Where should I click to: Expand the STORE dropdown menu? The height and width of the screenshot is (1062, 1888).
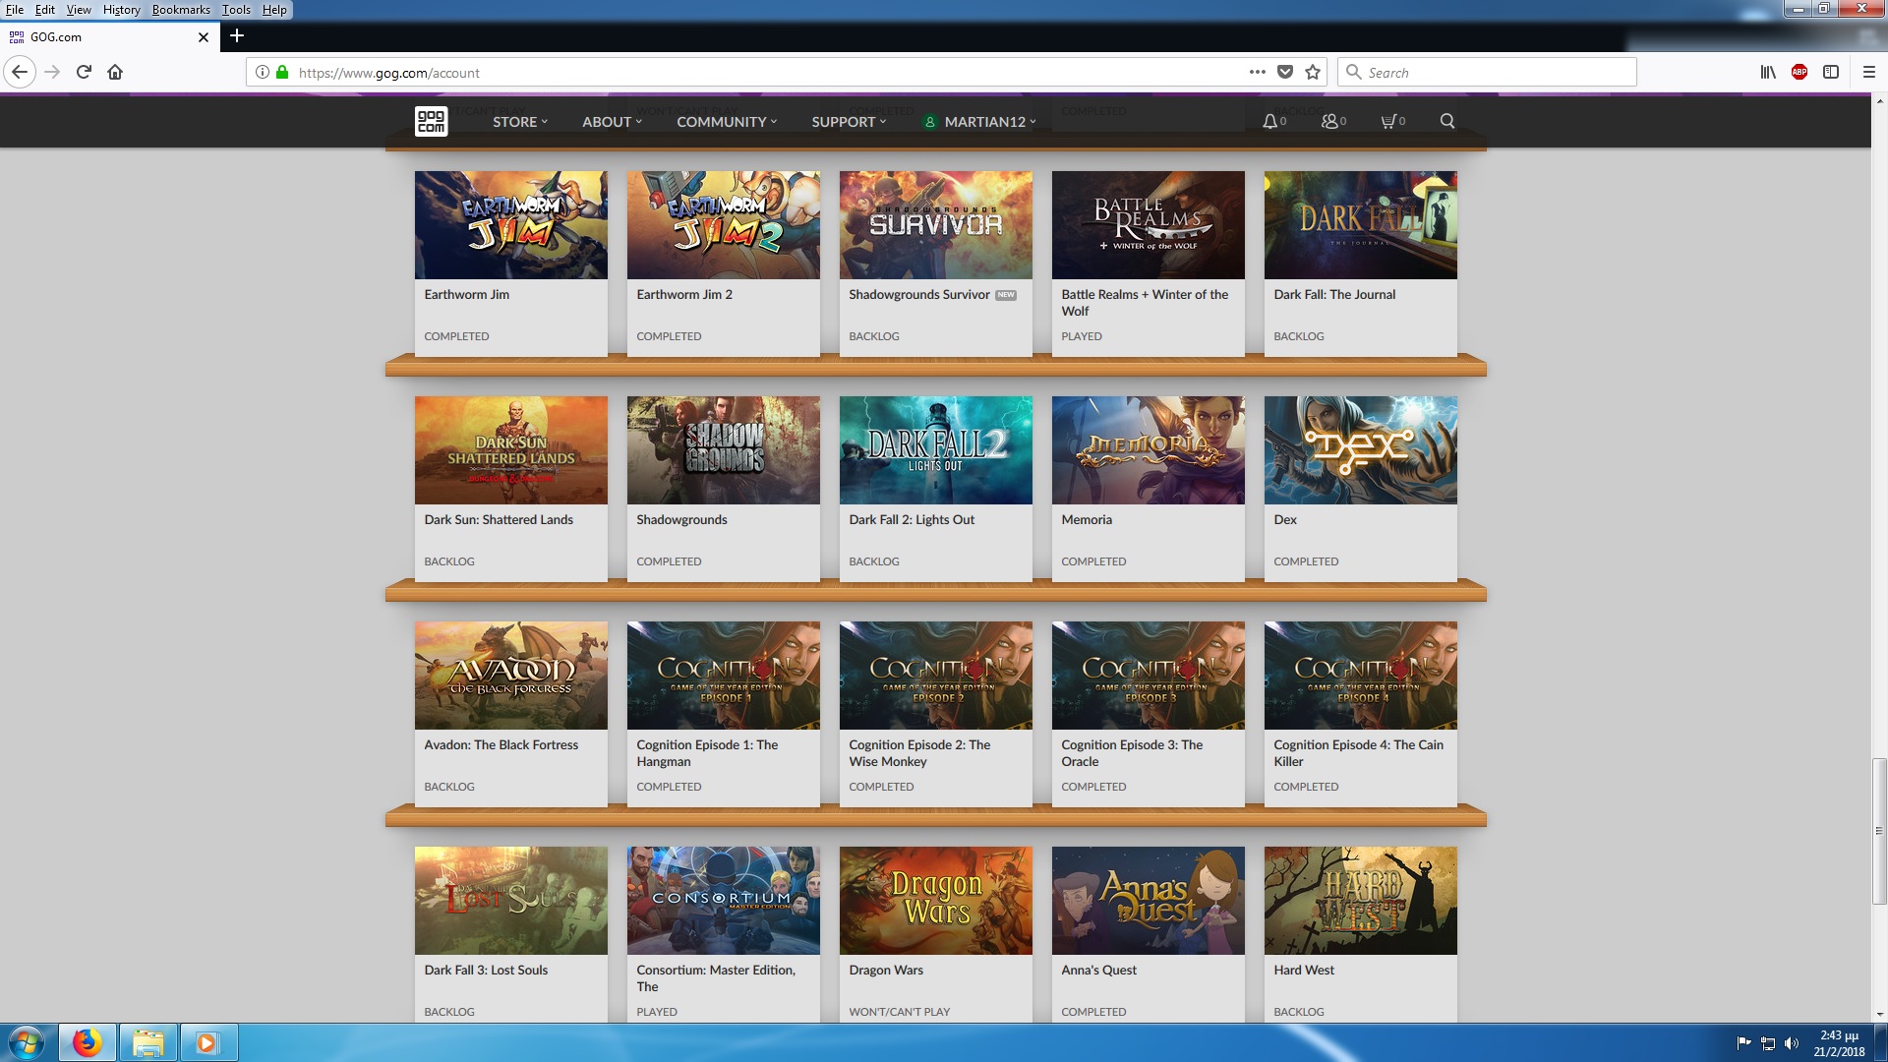pyautogui.click(x=520, y=122)
